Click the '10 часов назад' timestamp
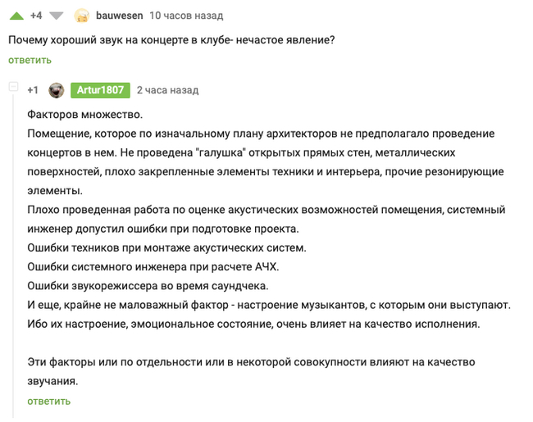 pos(186,16)
